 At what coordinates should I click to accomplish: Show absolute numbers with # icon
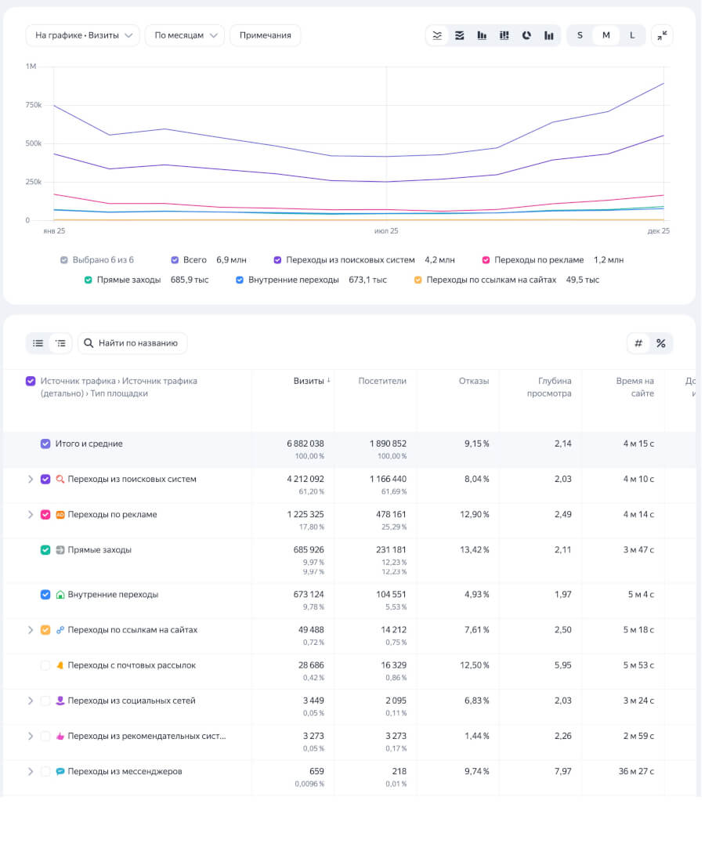coord(638,343)
